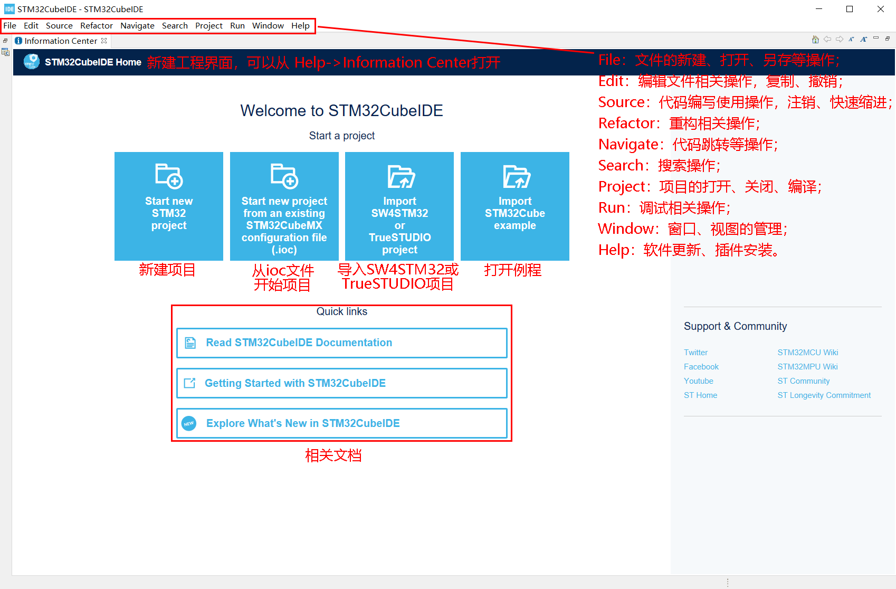This screenshot has width=896, height=589.
Task: Open Getting Started with STM32CubeIDE link
Action: coord(342,383)
